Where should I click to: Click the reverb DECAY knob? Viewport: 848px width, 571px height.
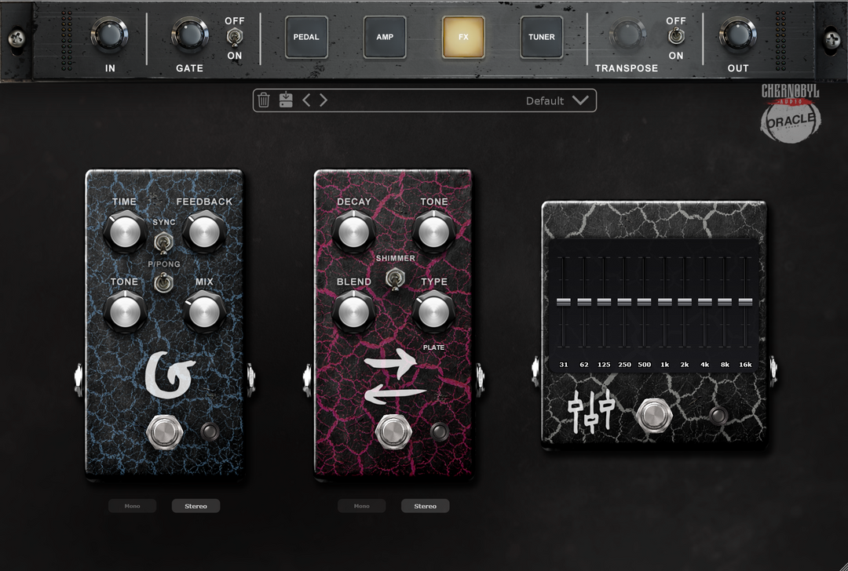click(x=353, y=233)
